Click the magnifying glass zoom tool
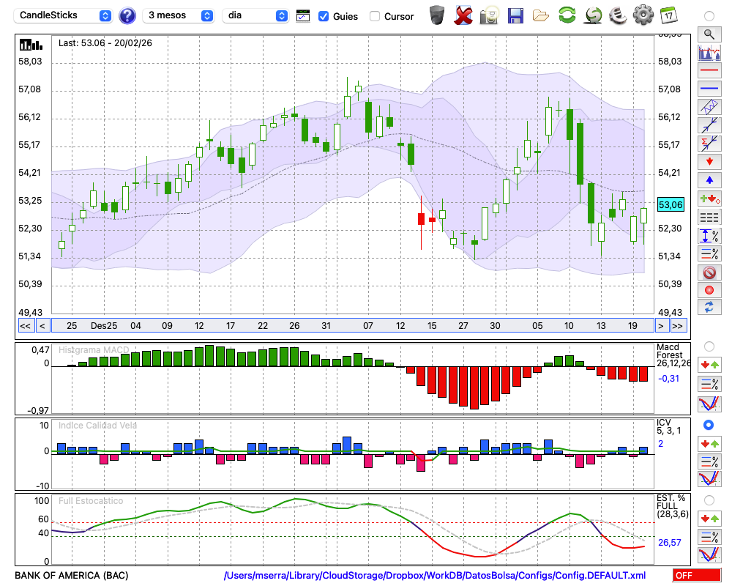Image resolution: width=732 pixels, height=586 pixels. tap(709, 34)
